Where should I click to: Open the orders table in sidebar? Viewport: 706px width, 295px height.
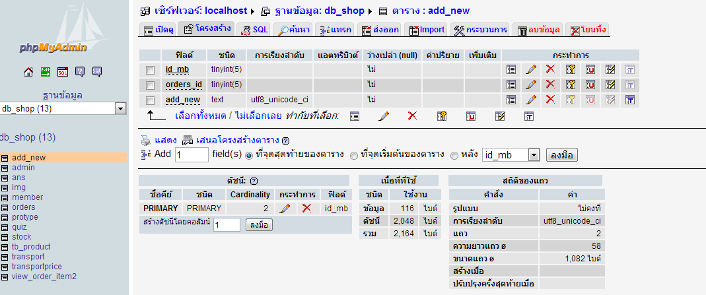pos(23,207)
